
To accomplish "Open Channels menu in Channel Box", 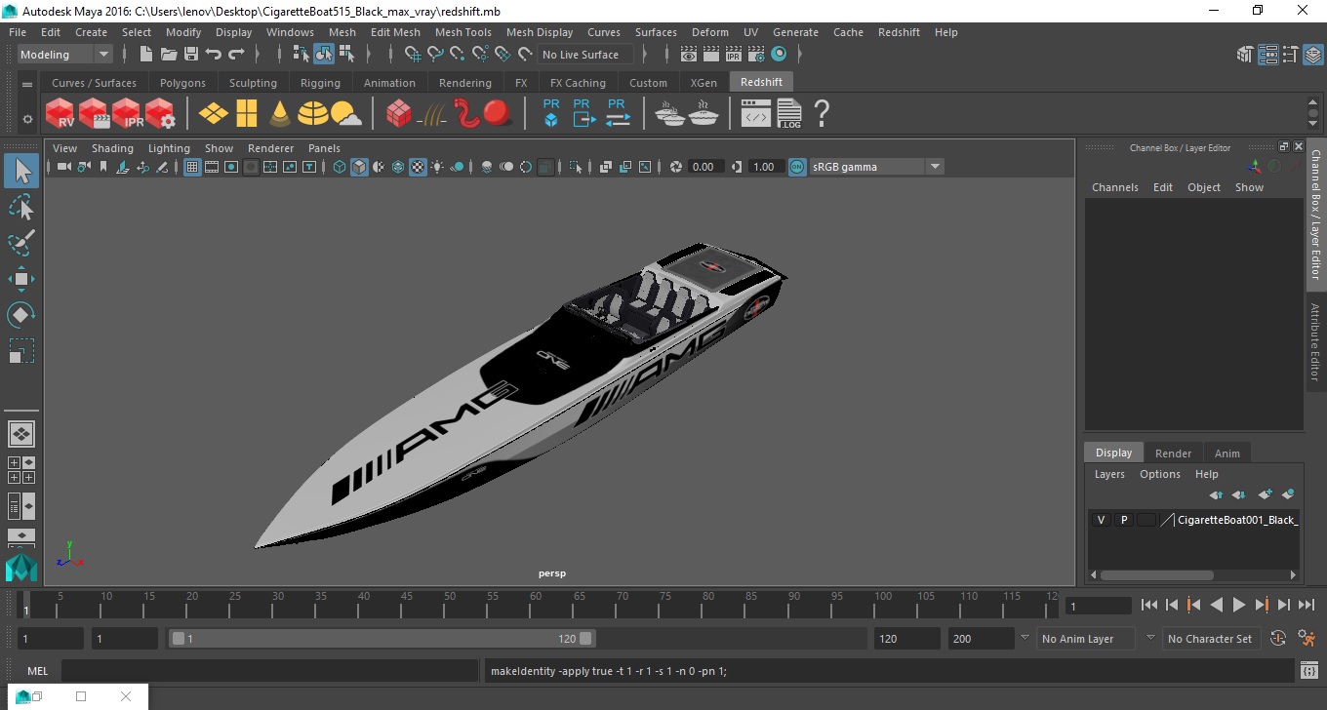I will point(1115,187).
